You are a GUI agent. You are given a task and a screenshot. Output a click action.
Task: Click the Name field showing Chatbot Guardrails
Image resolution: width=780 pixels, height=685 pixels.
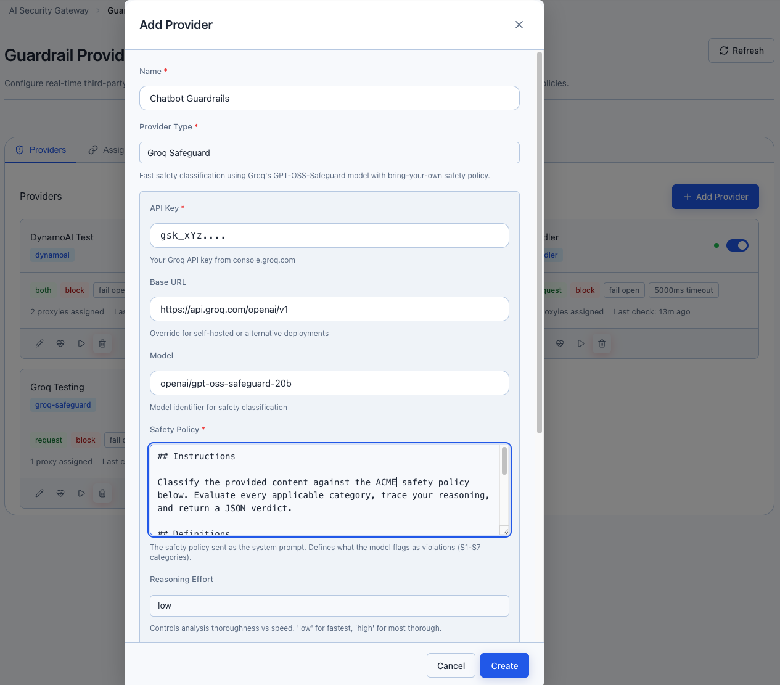(x=329, y=98)
